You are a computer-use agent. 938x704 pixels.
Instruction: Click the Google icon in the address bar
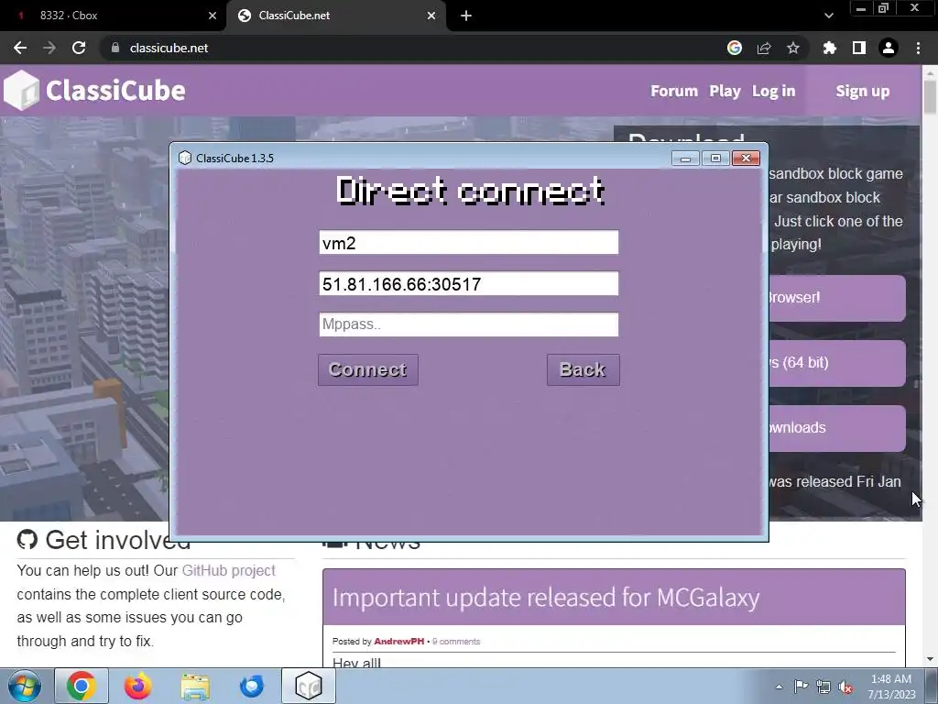pos(735,48)
